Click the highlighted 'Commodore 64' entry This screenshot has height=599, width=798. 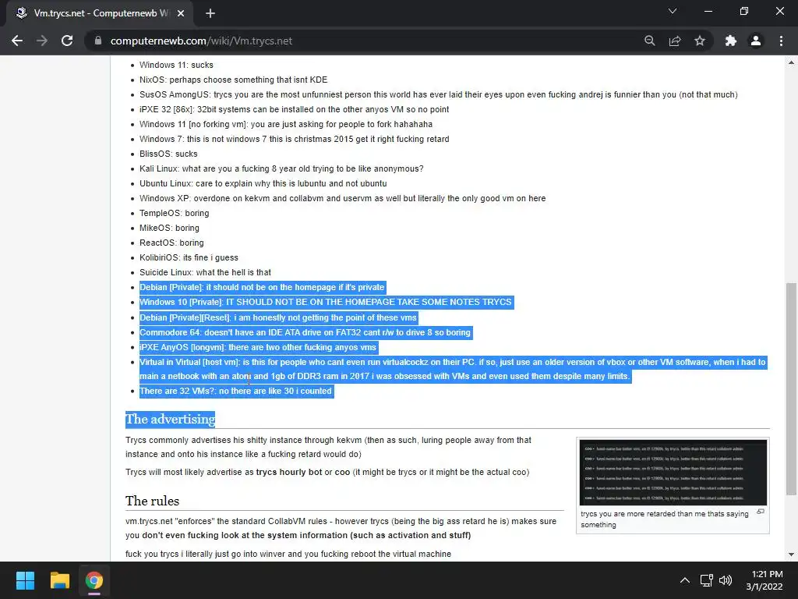pyautogui.click(x=305, y=332)
